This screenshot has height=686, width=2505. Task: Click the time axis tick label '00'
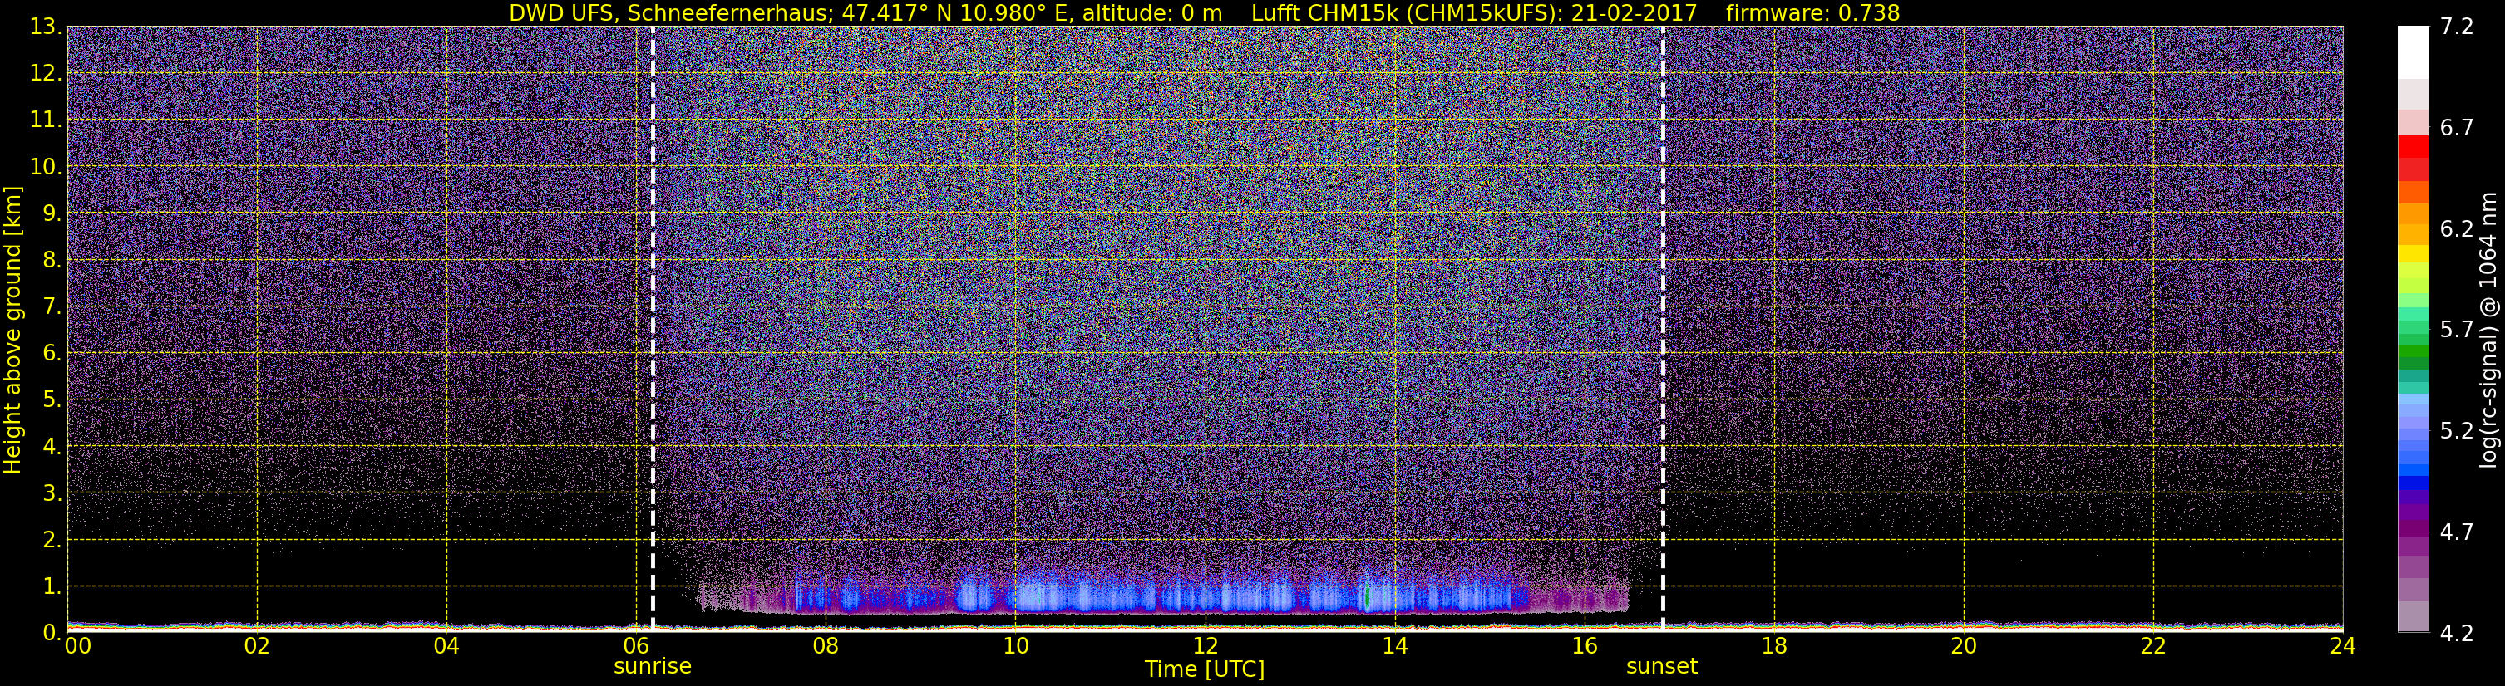pos(78,646)
